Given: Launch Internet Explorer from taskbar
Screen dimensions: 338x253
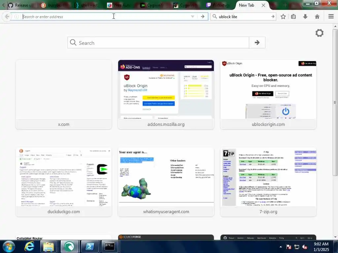Looking at the screenshot, I should 29,246.
